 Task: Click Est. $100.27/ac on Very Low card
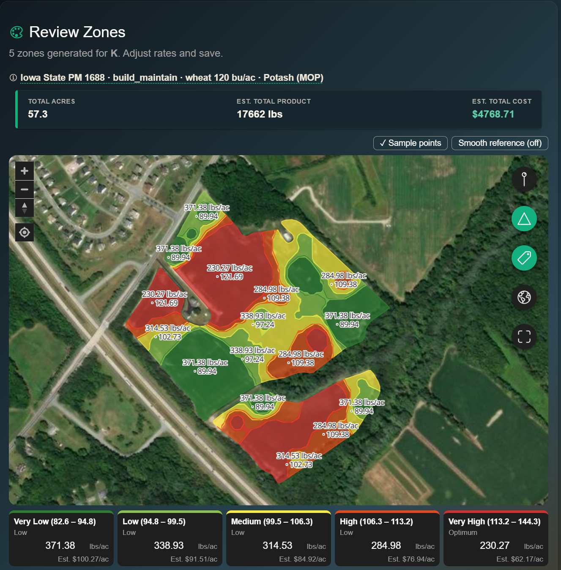(x=83, y=559)
